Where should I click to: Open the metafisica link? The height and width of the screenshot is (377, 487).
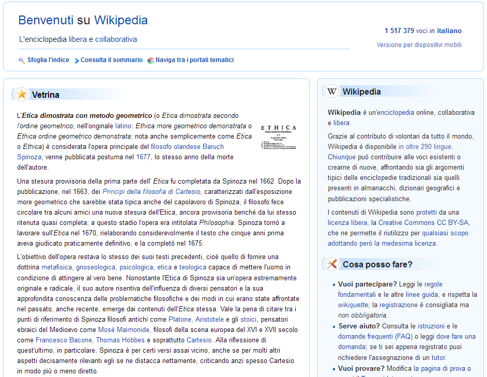pos(56,267)
